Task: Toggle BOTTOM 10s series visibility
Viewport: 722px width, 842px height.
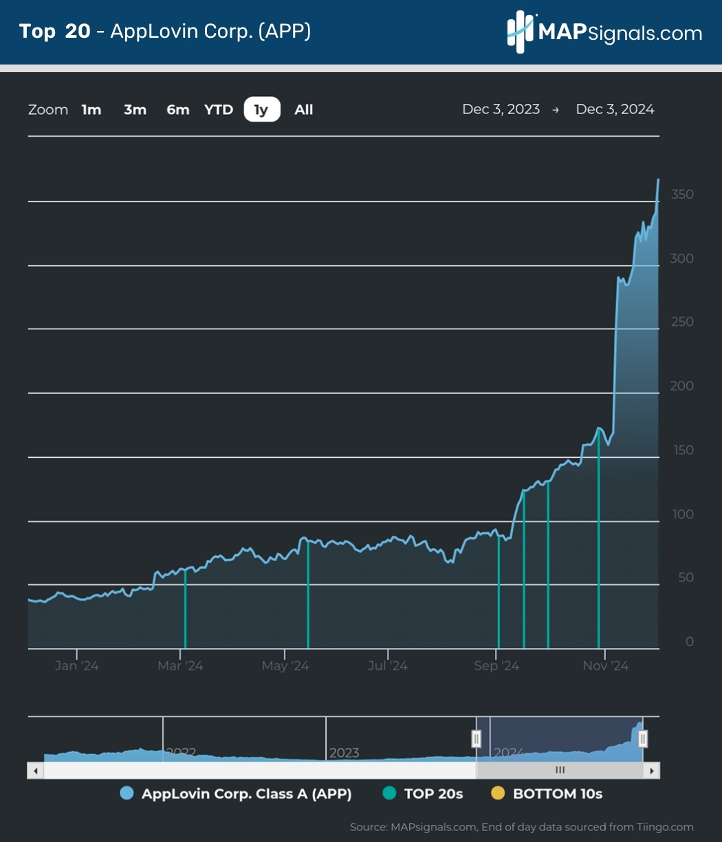Action: [557, 794]
